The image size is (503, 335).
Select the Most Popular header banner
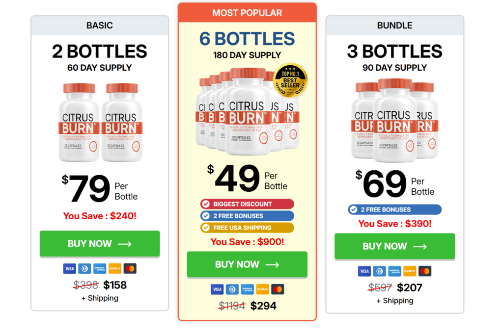pos(247,12)
